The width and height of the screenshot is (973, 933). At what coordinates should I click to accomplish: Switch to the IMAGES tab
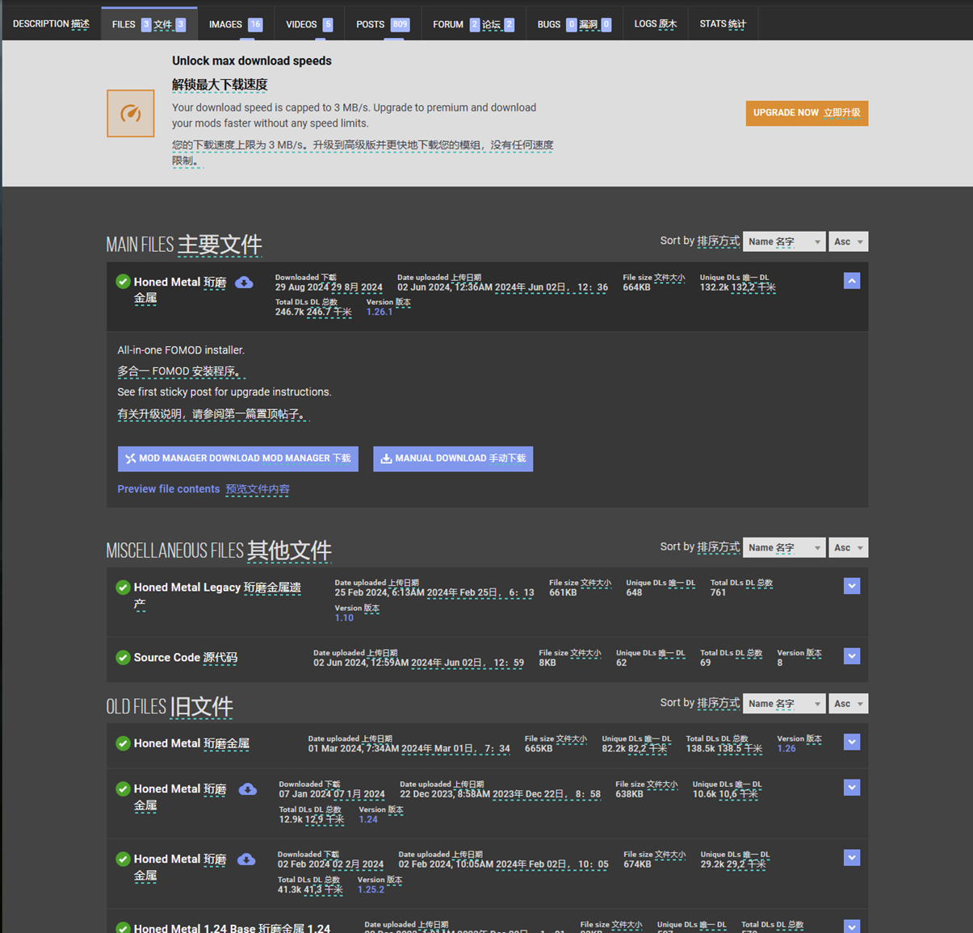[x=234, y=23]
